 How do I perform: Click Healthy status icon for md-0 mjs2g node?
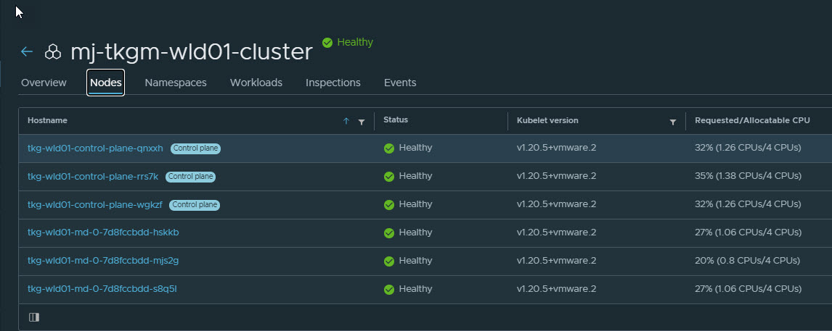click(389, 261)
